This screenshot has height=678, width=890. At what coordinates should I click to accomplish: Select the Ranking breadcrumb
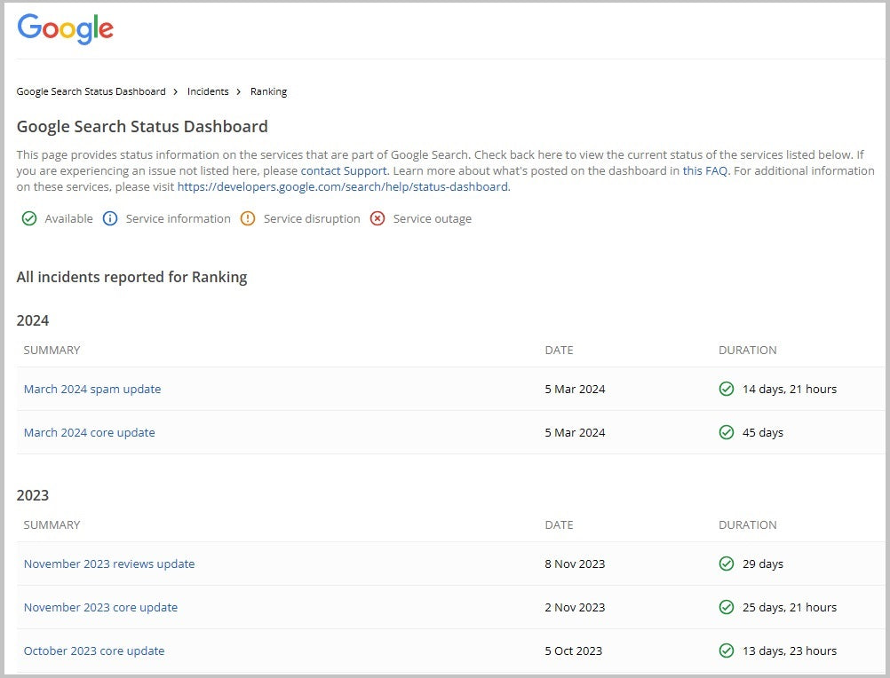coord(268,91)
